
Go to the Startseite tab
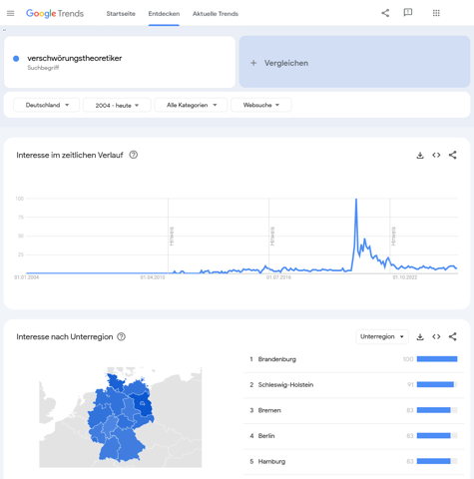click(x=121, y=14)
